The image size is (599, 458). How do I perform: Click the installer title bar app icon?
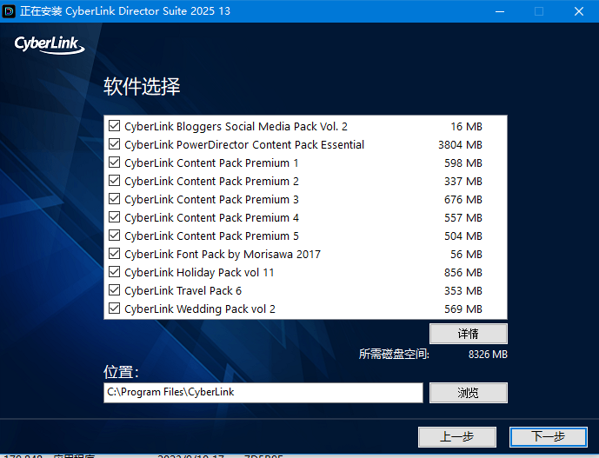click(x=9, y=11)
